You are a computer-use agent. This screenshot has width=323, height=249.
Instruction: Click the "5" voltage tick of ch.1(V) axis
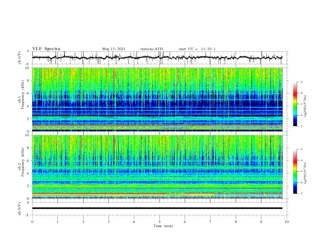28,51
